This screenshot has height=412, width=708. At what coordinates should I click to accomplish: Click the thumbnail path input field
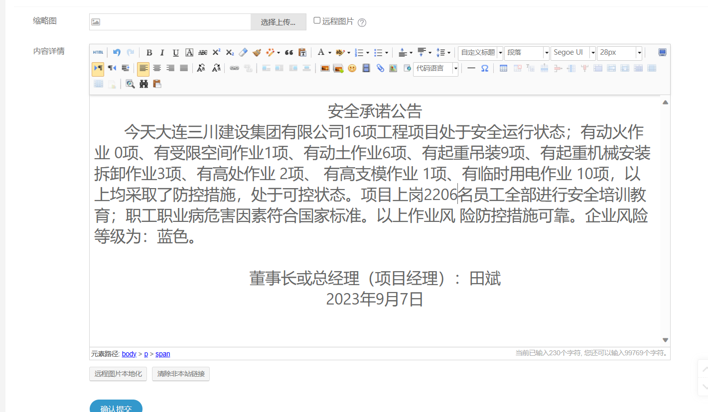click(x=170, y=22)
